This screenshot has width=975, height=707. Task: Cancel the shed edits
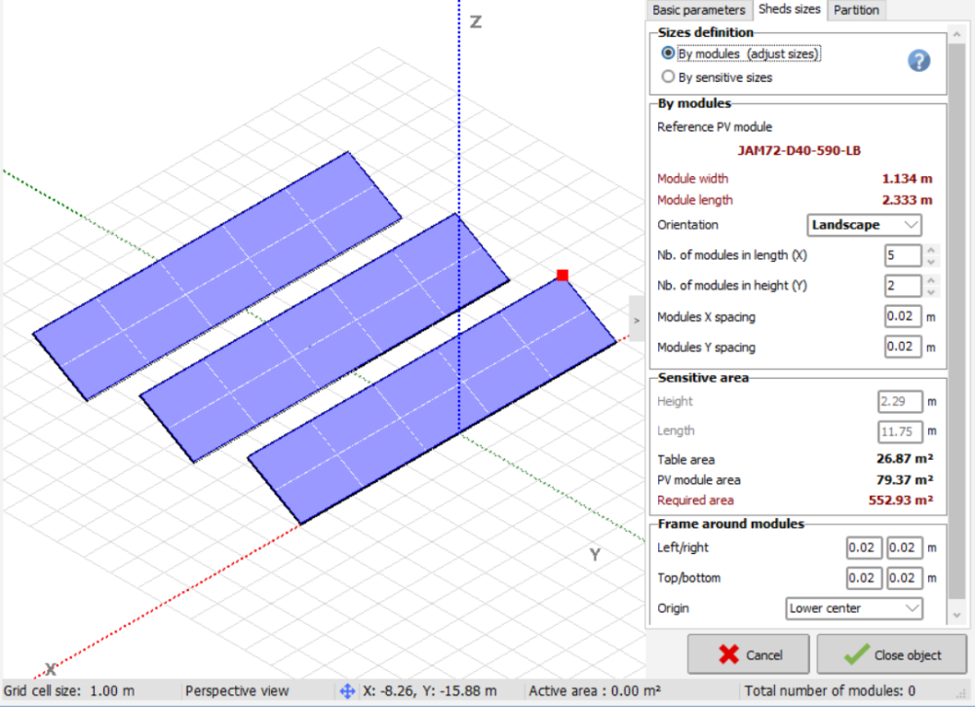coord(748,653)
